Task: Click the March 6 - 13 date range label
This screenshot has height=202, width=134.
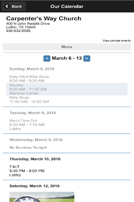Action: 67,58
